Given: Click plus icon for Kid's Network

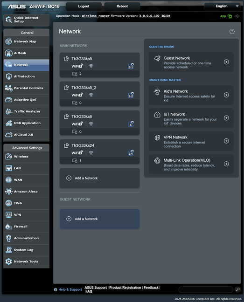Looking at the screenshot, I should click(226, 95).
